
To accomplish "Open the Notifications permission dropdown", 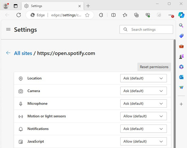I will [143, 129].
